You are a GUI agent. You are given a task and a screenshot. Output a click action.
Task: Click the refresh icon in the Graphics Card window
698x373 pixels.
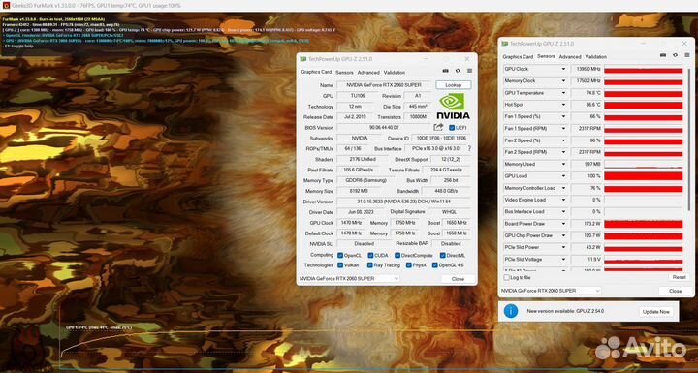pyautogui.click(x=458, y=72)
